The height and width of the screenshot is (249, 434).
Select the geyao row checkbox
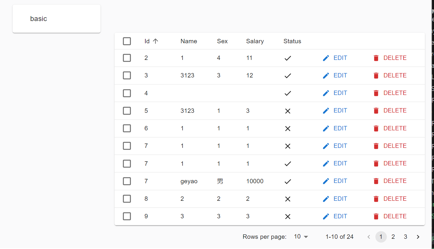pyautogui.click(x=127, y=181)
